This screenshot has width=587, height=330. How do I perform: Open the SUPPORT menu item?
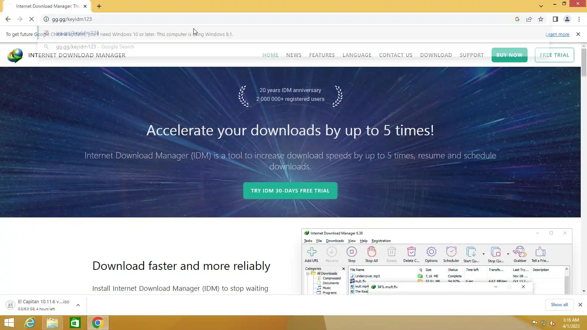(472, 55)
